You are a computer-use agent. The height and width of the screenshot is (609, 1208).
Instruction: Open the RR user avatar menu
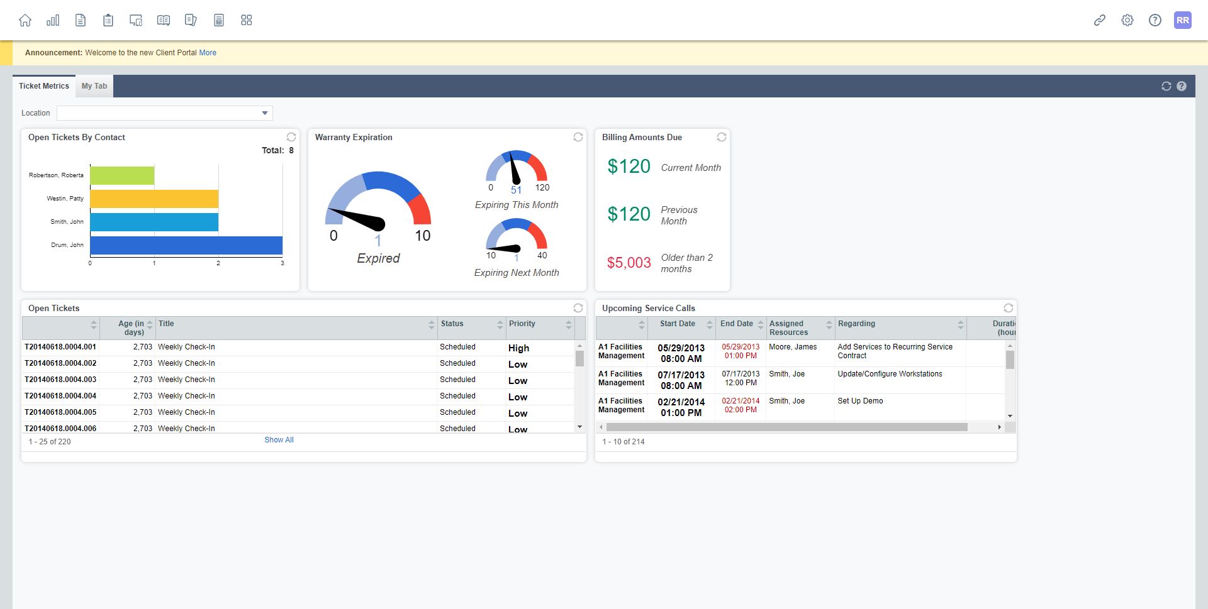1183,20
